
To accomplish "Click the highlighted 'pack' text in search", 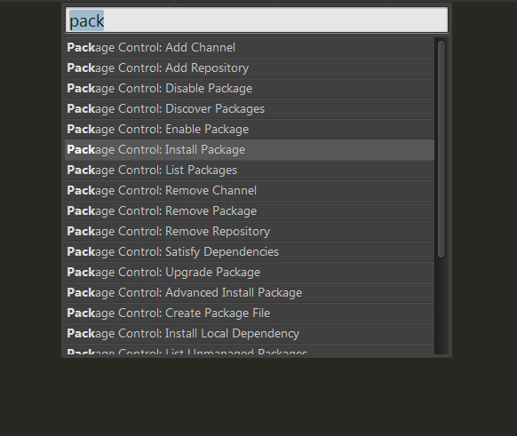I will (86, 20).
